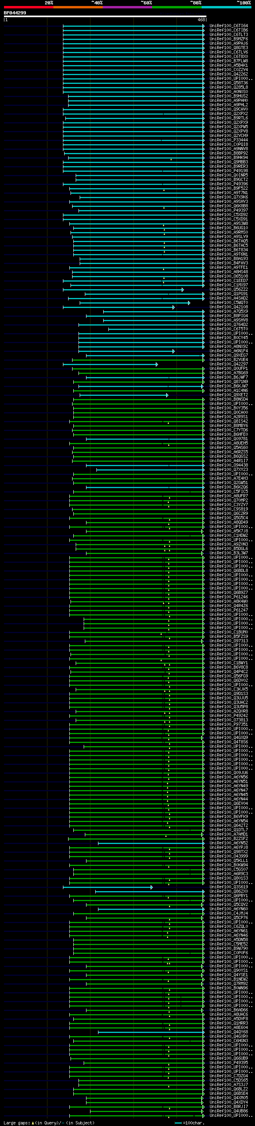The height and width of the screenshot is (1126, 255).
Task: Open hit UniRef100_Q2GW51
Action: coord(228,483)
